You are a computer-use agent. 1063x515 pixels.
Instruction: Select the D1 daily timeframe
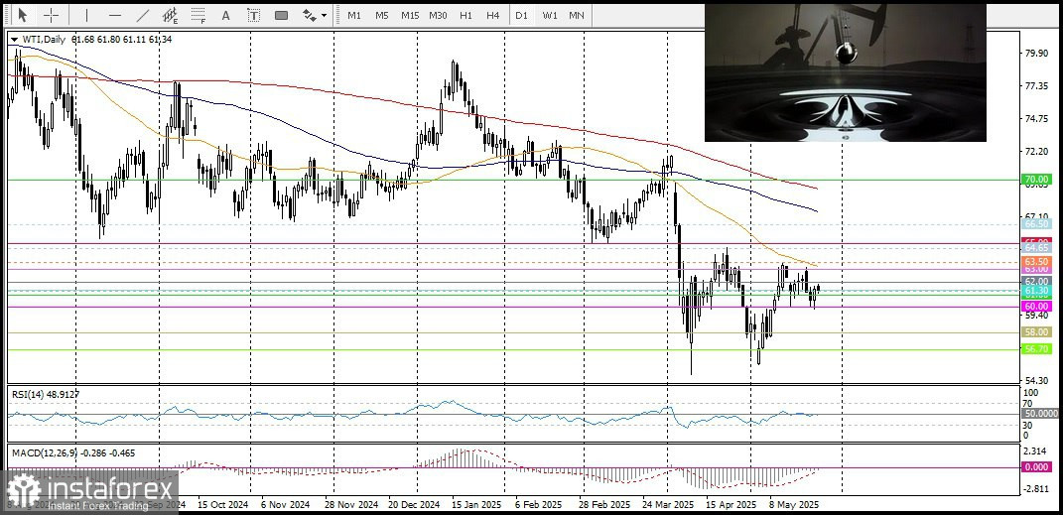(x=521, y=15)
